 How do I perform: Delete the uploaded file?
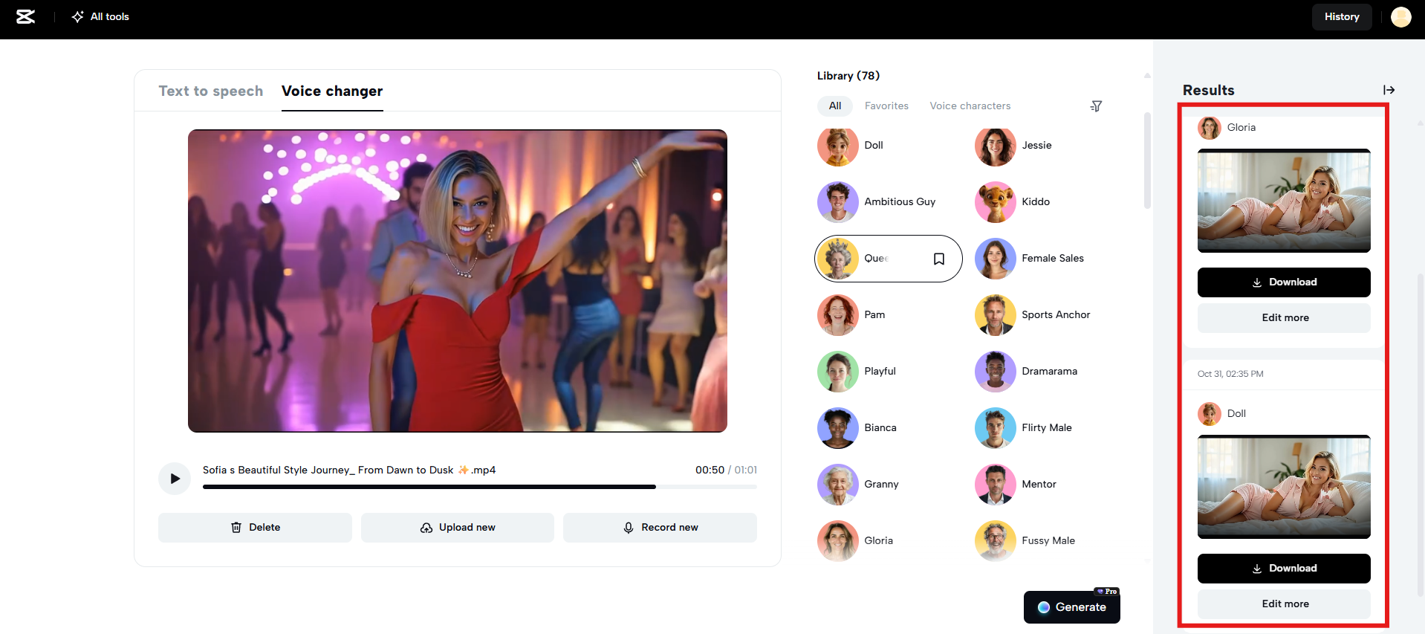[x=255, y=527]
